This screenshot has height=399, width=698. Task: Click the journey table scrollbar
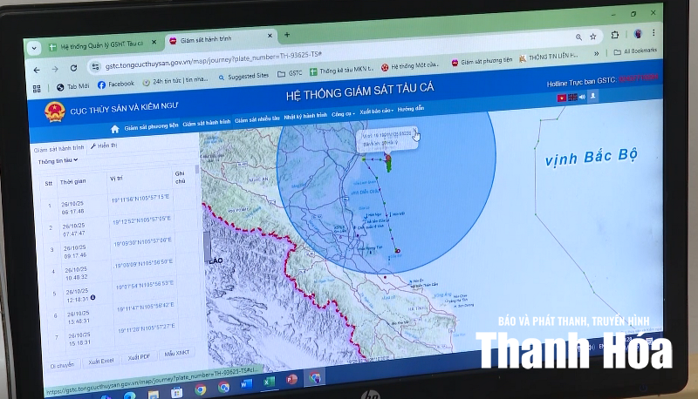click(x=197, y=169)
